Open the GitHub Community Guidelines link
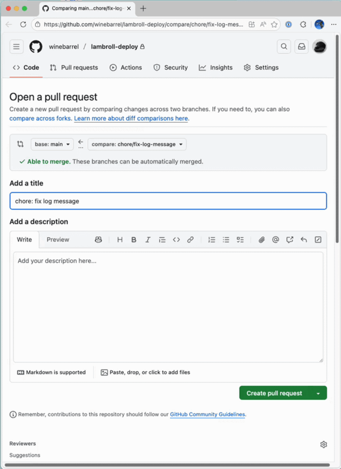Screen dimensions: 341x469 [207, 414]
